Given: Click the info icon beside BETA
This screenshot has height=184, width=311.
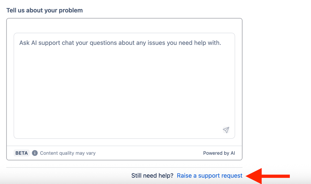Looking at the screenshot, I should click(x=35, y=153).
